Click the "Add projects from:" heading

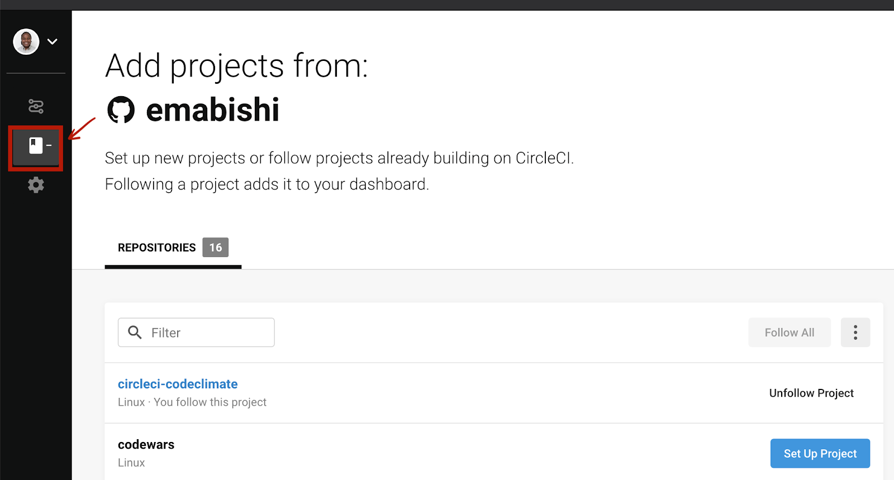pos(236,66)
